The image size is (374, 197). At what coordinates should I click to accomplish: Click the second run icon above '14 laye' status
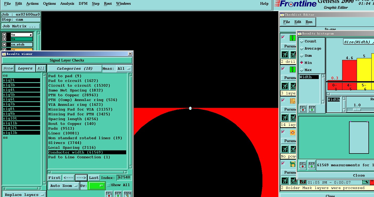[293, 118]
